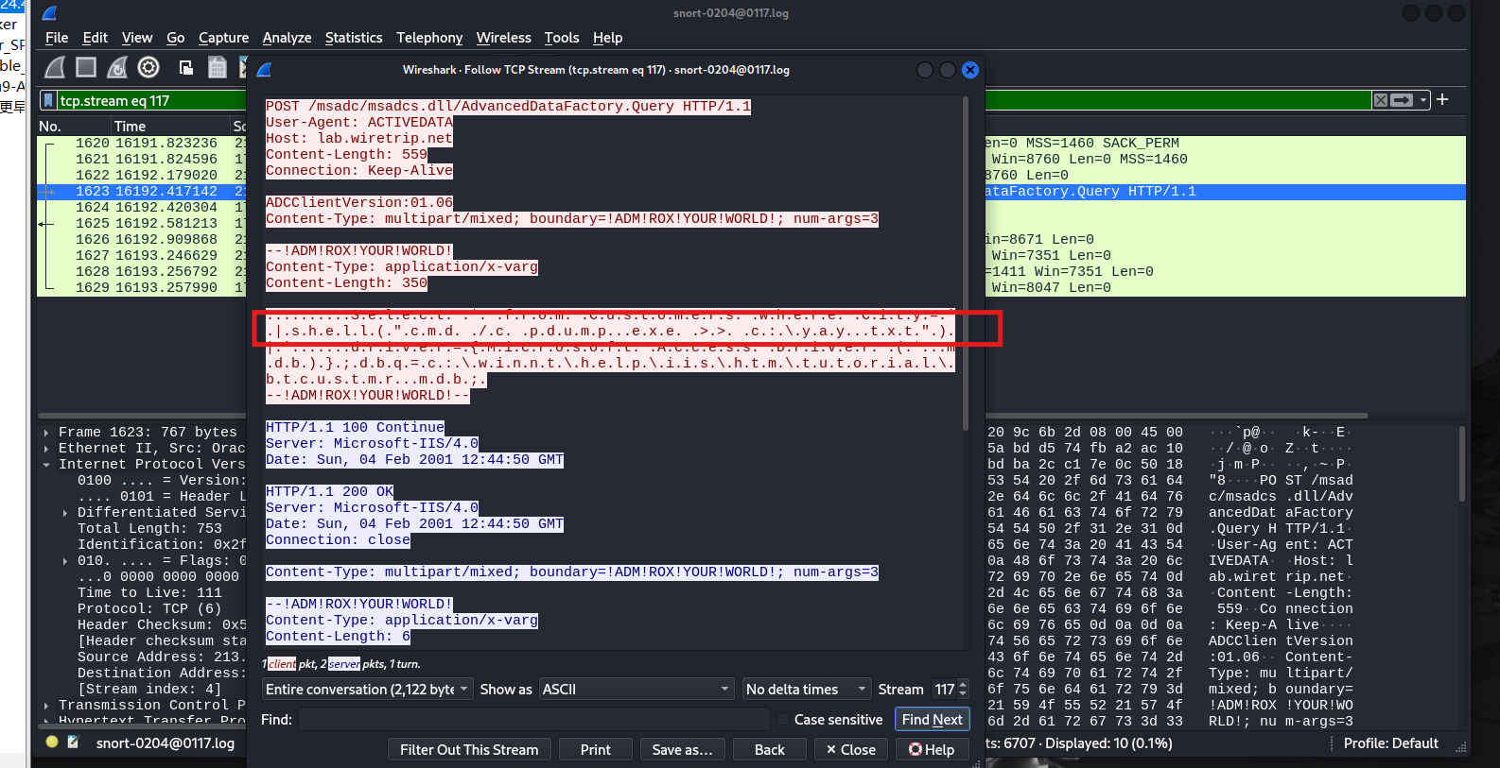Collapse the Internet Protocol Version tree node
Viewport: 1500px width, 768px height.
point(46,465)
